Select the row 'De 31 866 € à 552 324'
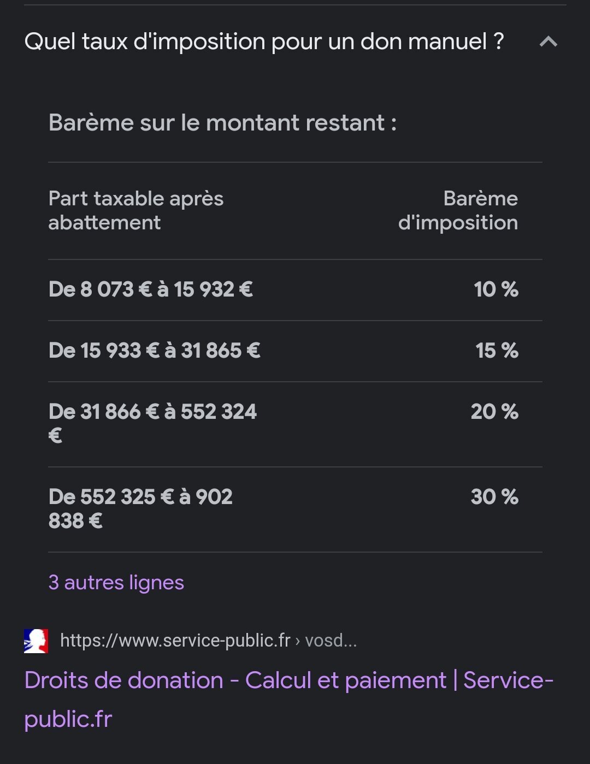Screen dimensions: 590x764 point(295,424)
